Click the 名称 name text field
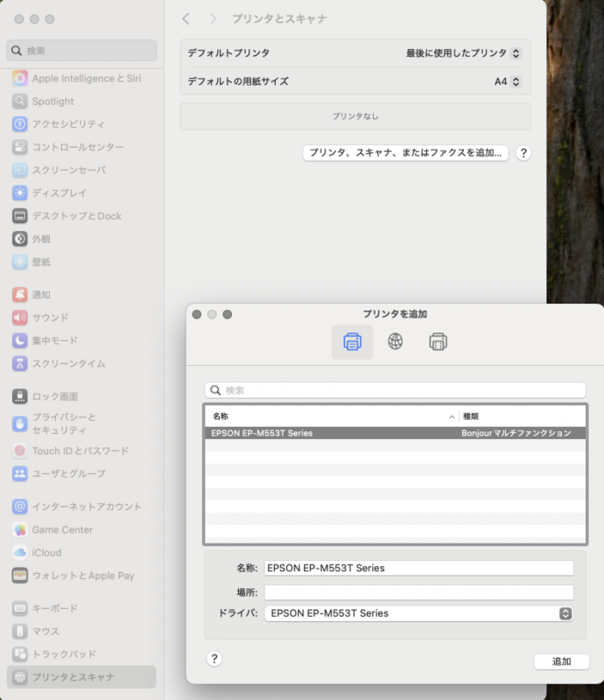 (419, 568)
